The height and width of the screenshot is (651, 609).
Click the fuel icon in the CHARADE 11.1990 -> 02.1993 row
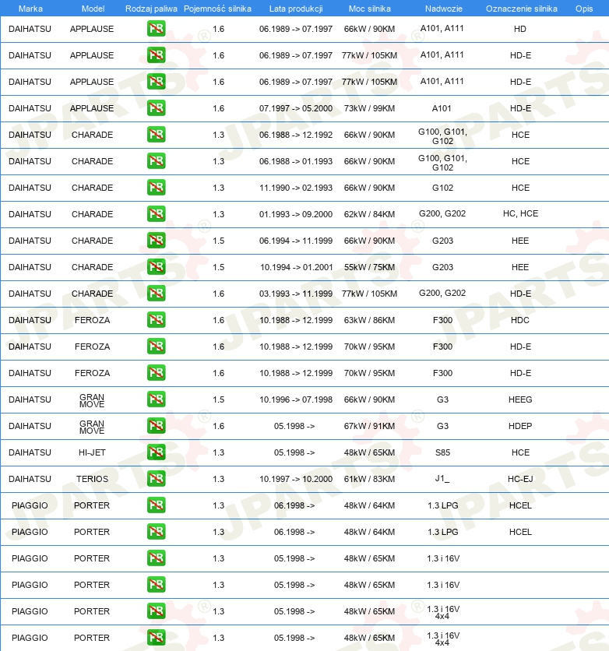coord(156,188)
